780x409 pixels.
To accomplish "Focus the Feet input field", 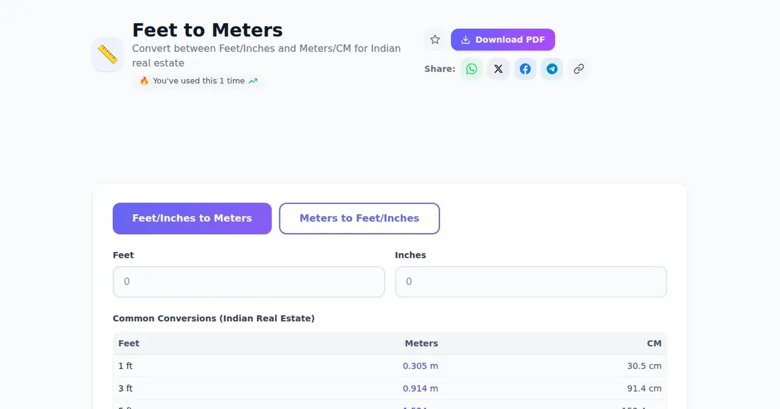I will point(249,282).
